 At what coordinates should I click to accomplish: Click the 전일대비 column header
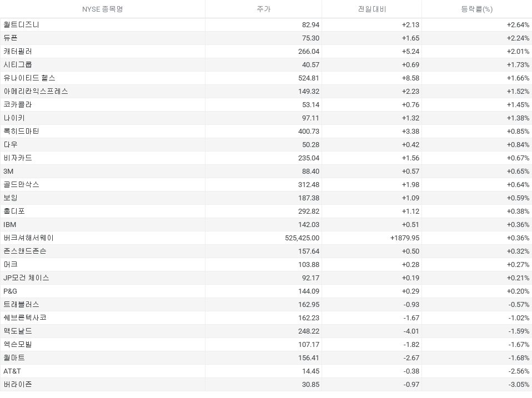pyautogui.click(x=372, y=9)
